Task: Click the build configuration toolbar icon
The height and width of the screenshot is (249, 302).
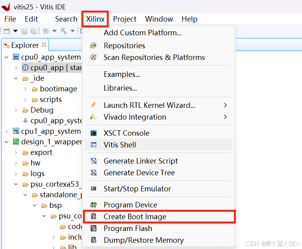Action: (46, 31)
